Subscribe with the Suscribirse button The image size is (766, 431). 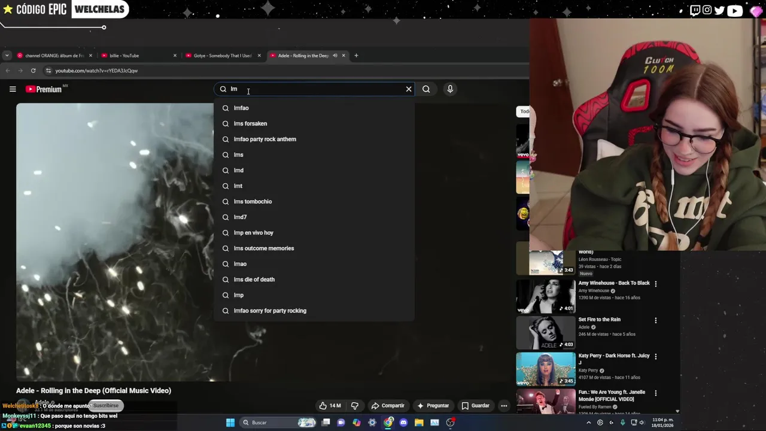[x=106, y=406]
